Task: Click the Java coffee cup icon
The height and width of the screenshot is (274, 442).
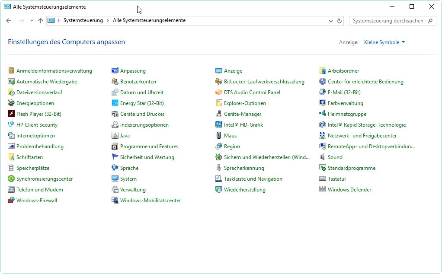Action: pos(115,136)
